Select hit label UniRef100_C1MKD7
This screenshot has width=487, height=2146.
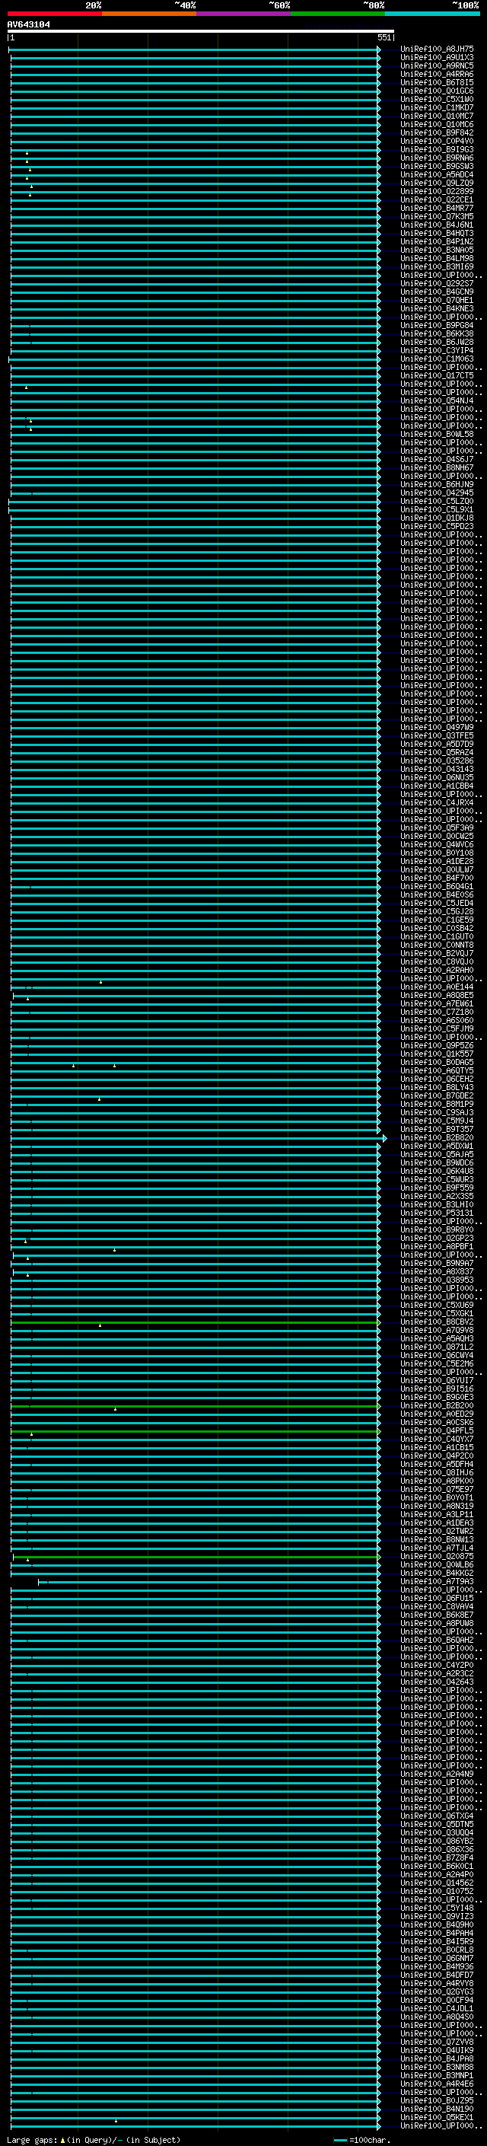[436, 107]
